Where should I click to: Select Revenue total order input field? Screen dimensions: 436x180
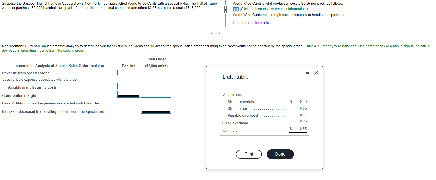[x=156, y=72]
